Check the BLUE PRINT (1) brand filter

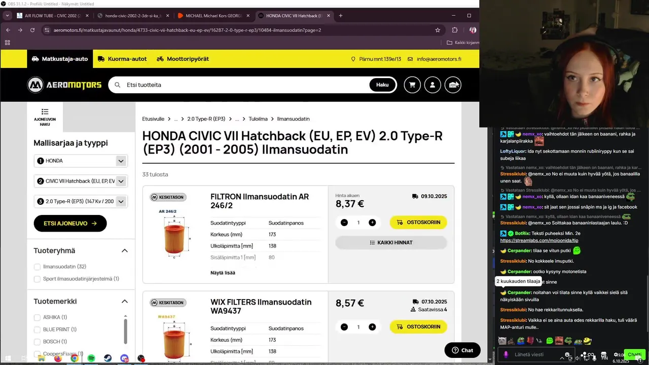click(37, 330)
